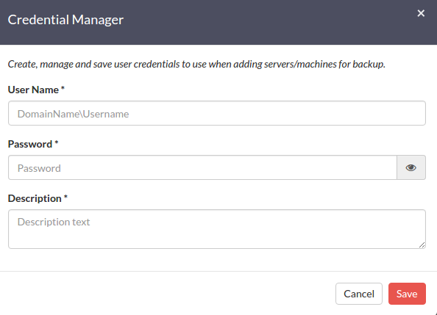Save the new credential

pyautogui.click(x=407, y=294)
